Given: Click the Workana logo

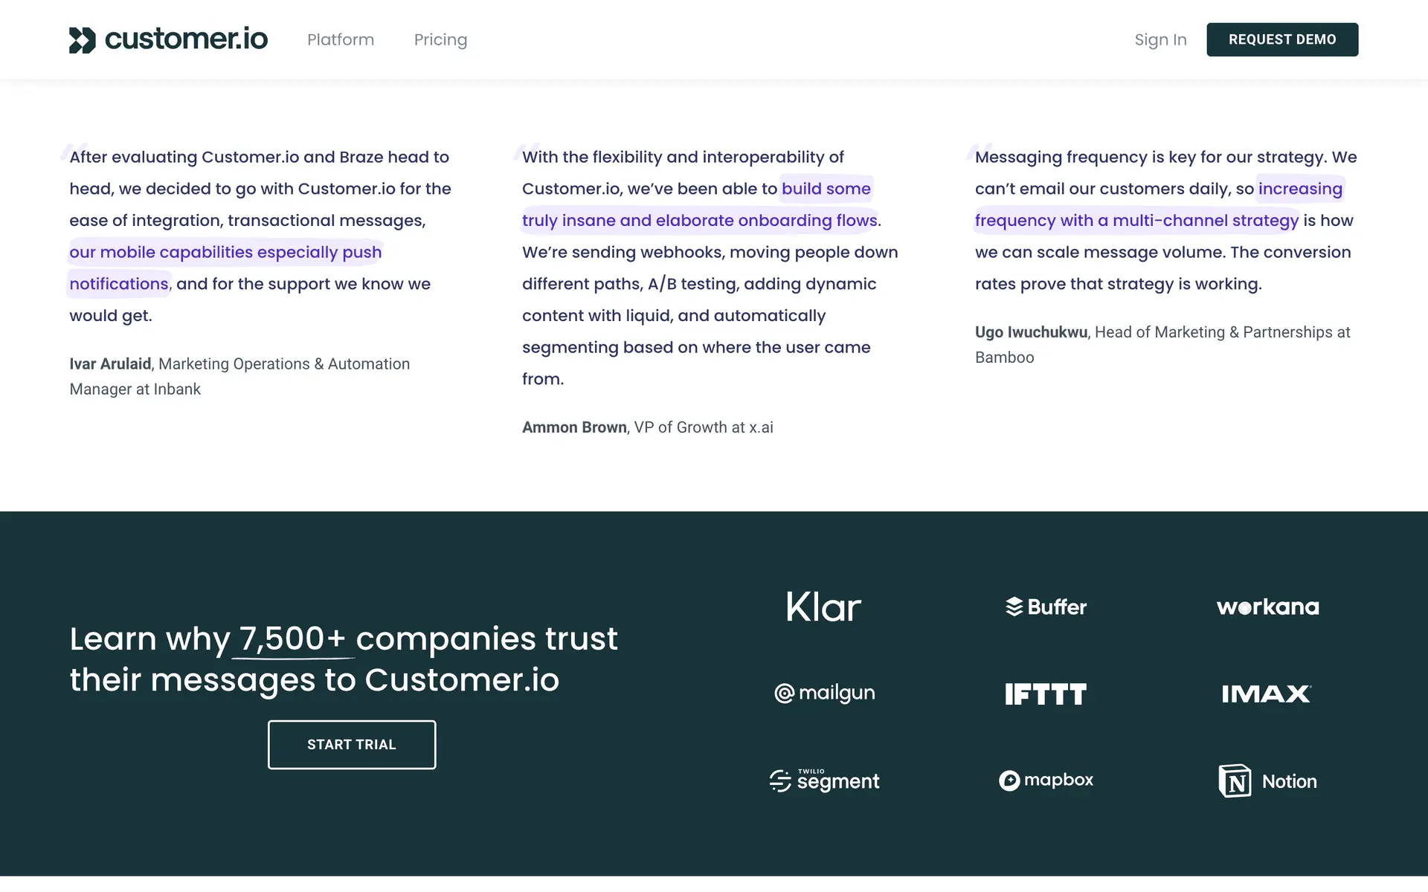Looking at the screenshot, I should pyautogui.click(x=1267, y=607).
